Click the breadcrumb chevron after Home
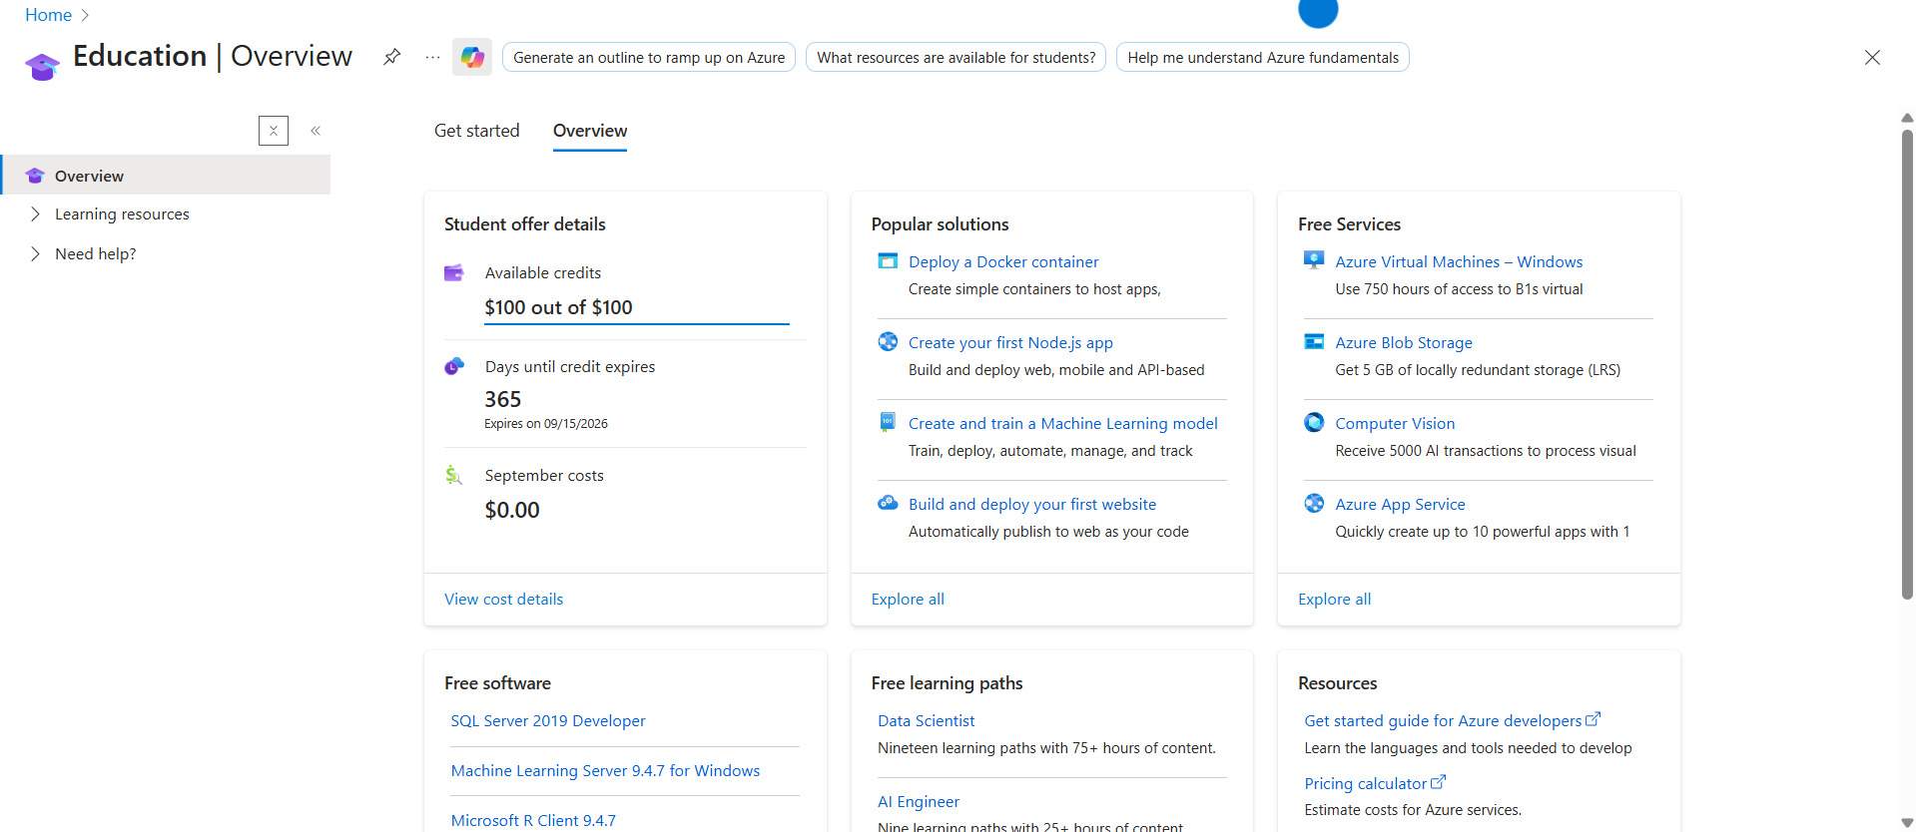 coord(85,15)
